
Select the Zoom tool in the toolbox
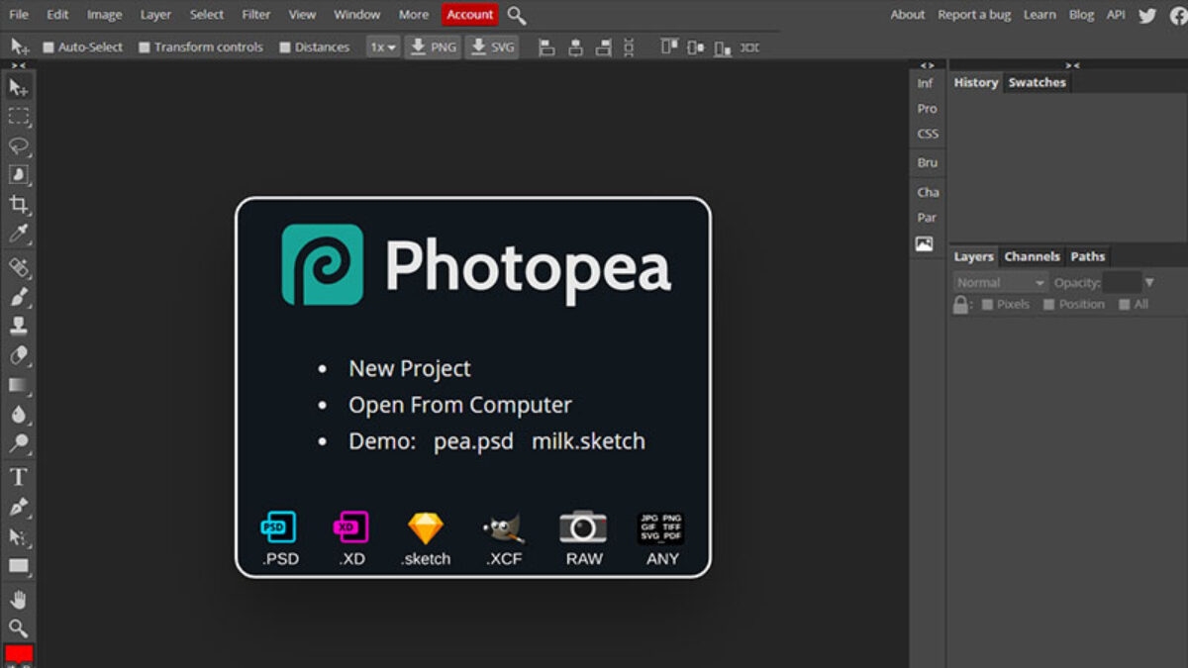(x=18, y=627)
